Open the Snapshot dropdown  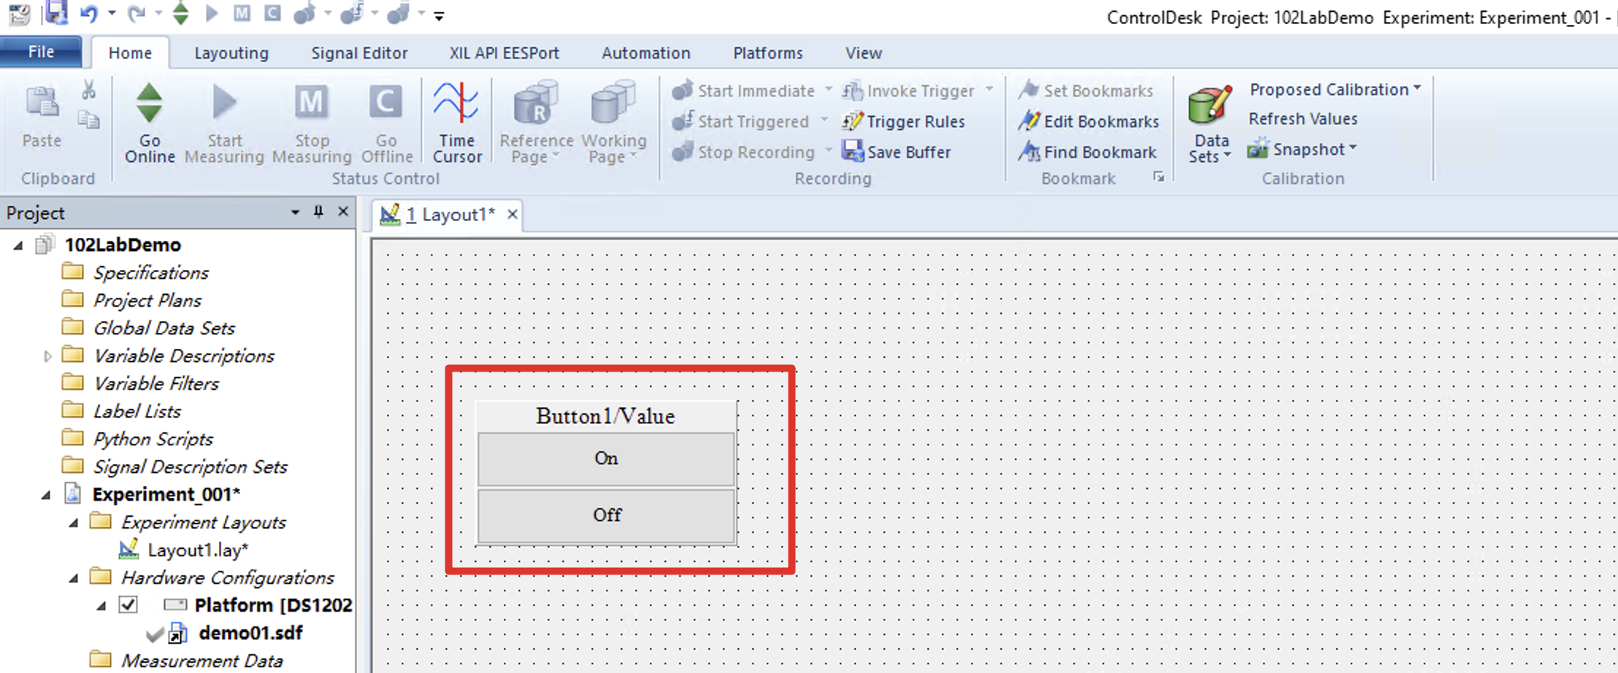(1354, 149)
